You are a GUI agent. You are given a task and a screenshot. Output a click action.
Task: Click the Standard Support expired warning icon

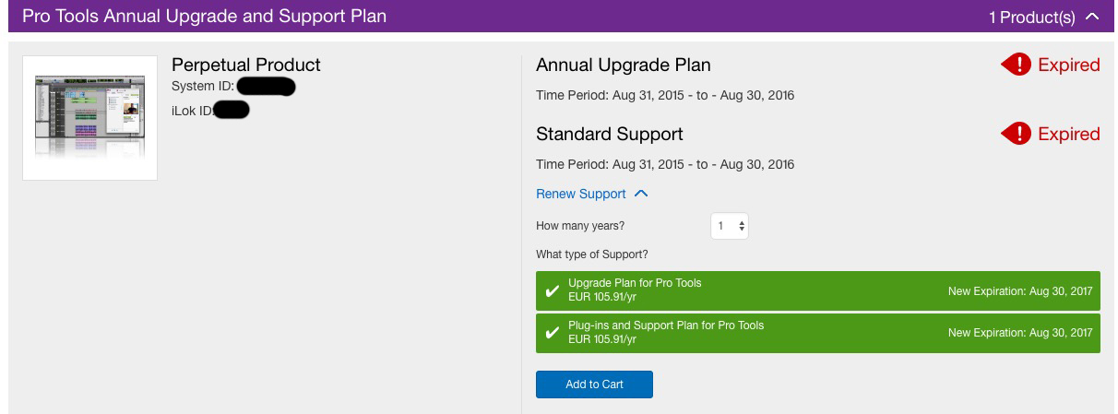tap(1016, 134)
